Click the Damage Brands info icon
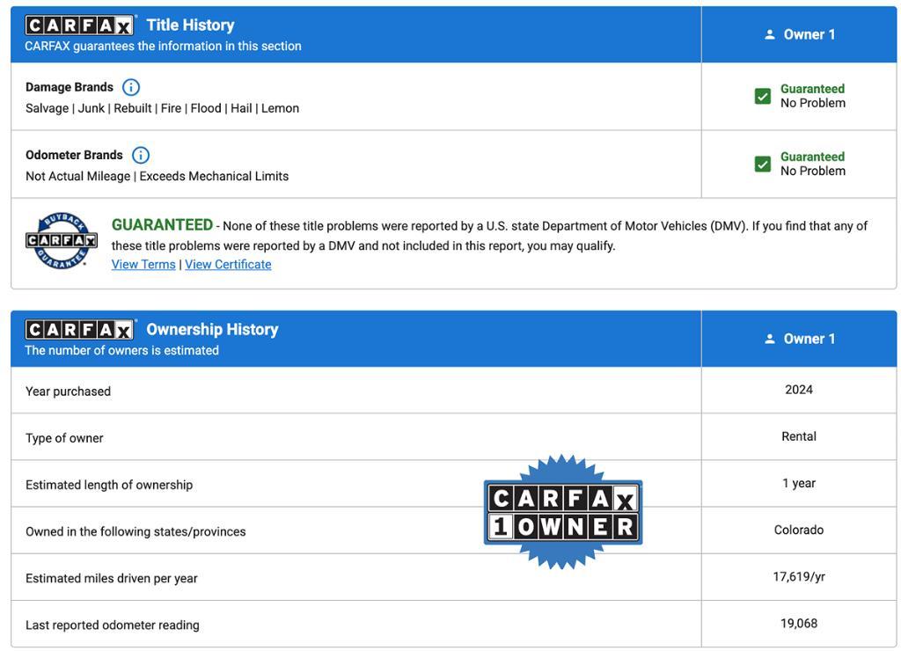 [x=130, y=87]
